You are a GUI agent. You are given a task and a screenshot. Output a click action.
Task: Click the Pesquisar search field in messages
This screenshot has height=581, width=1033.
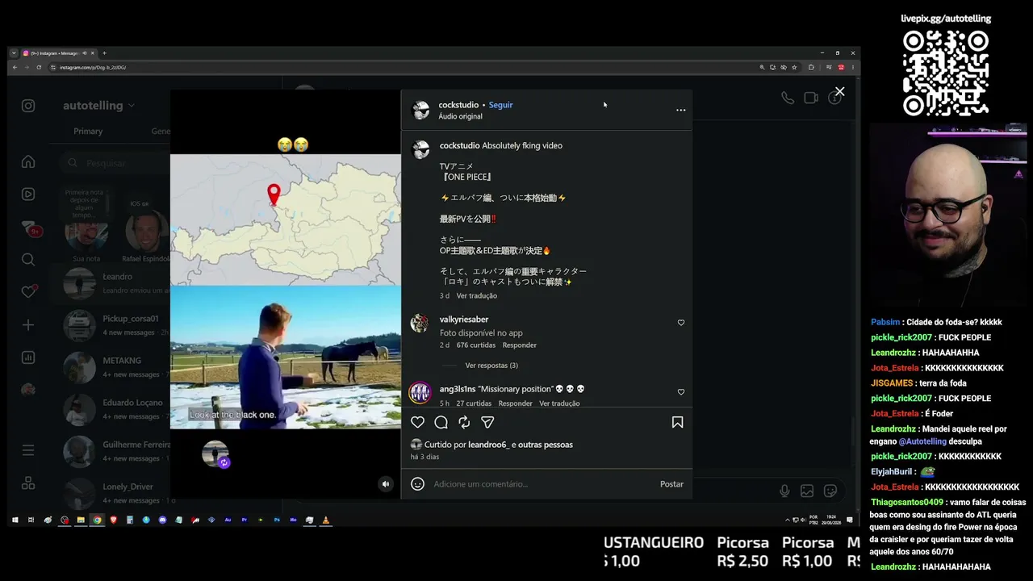113,163
